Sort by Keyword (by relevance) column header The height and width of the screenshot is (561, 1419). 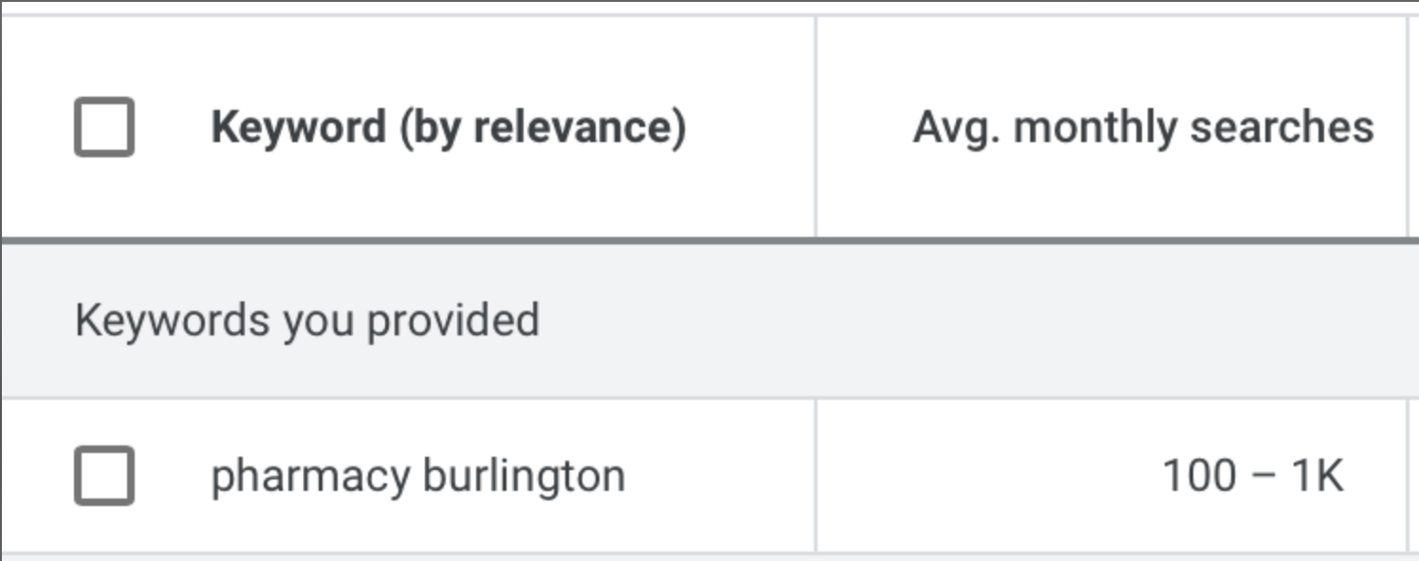pyautogui.click(x=448, y=127)
